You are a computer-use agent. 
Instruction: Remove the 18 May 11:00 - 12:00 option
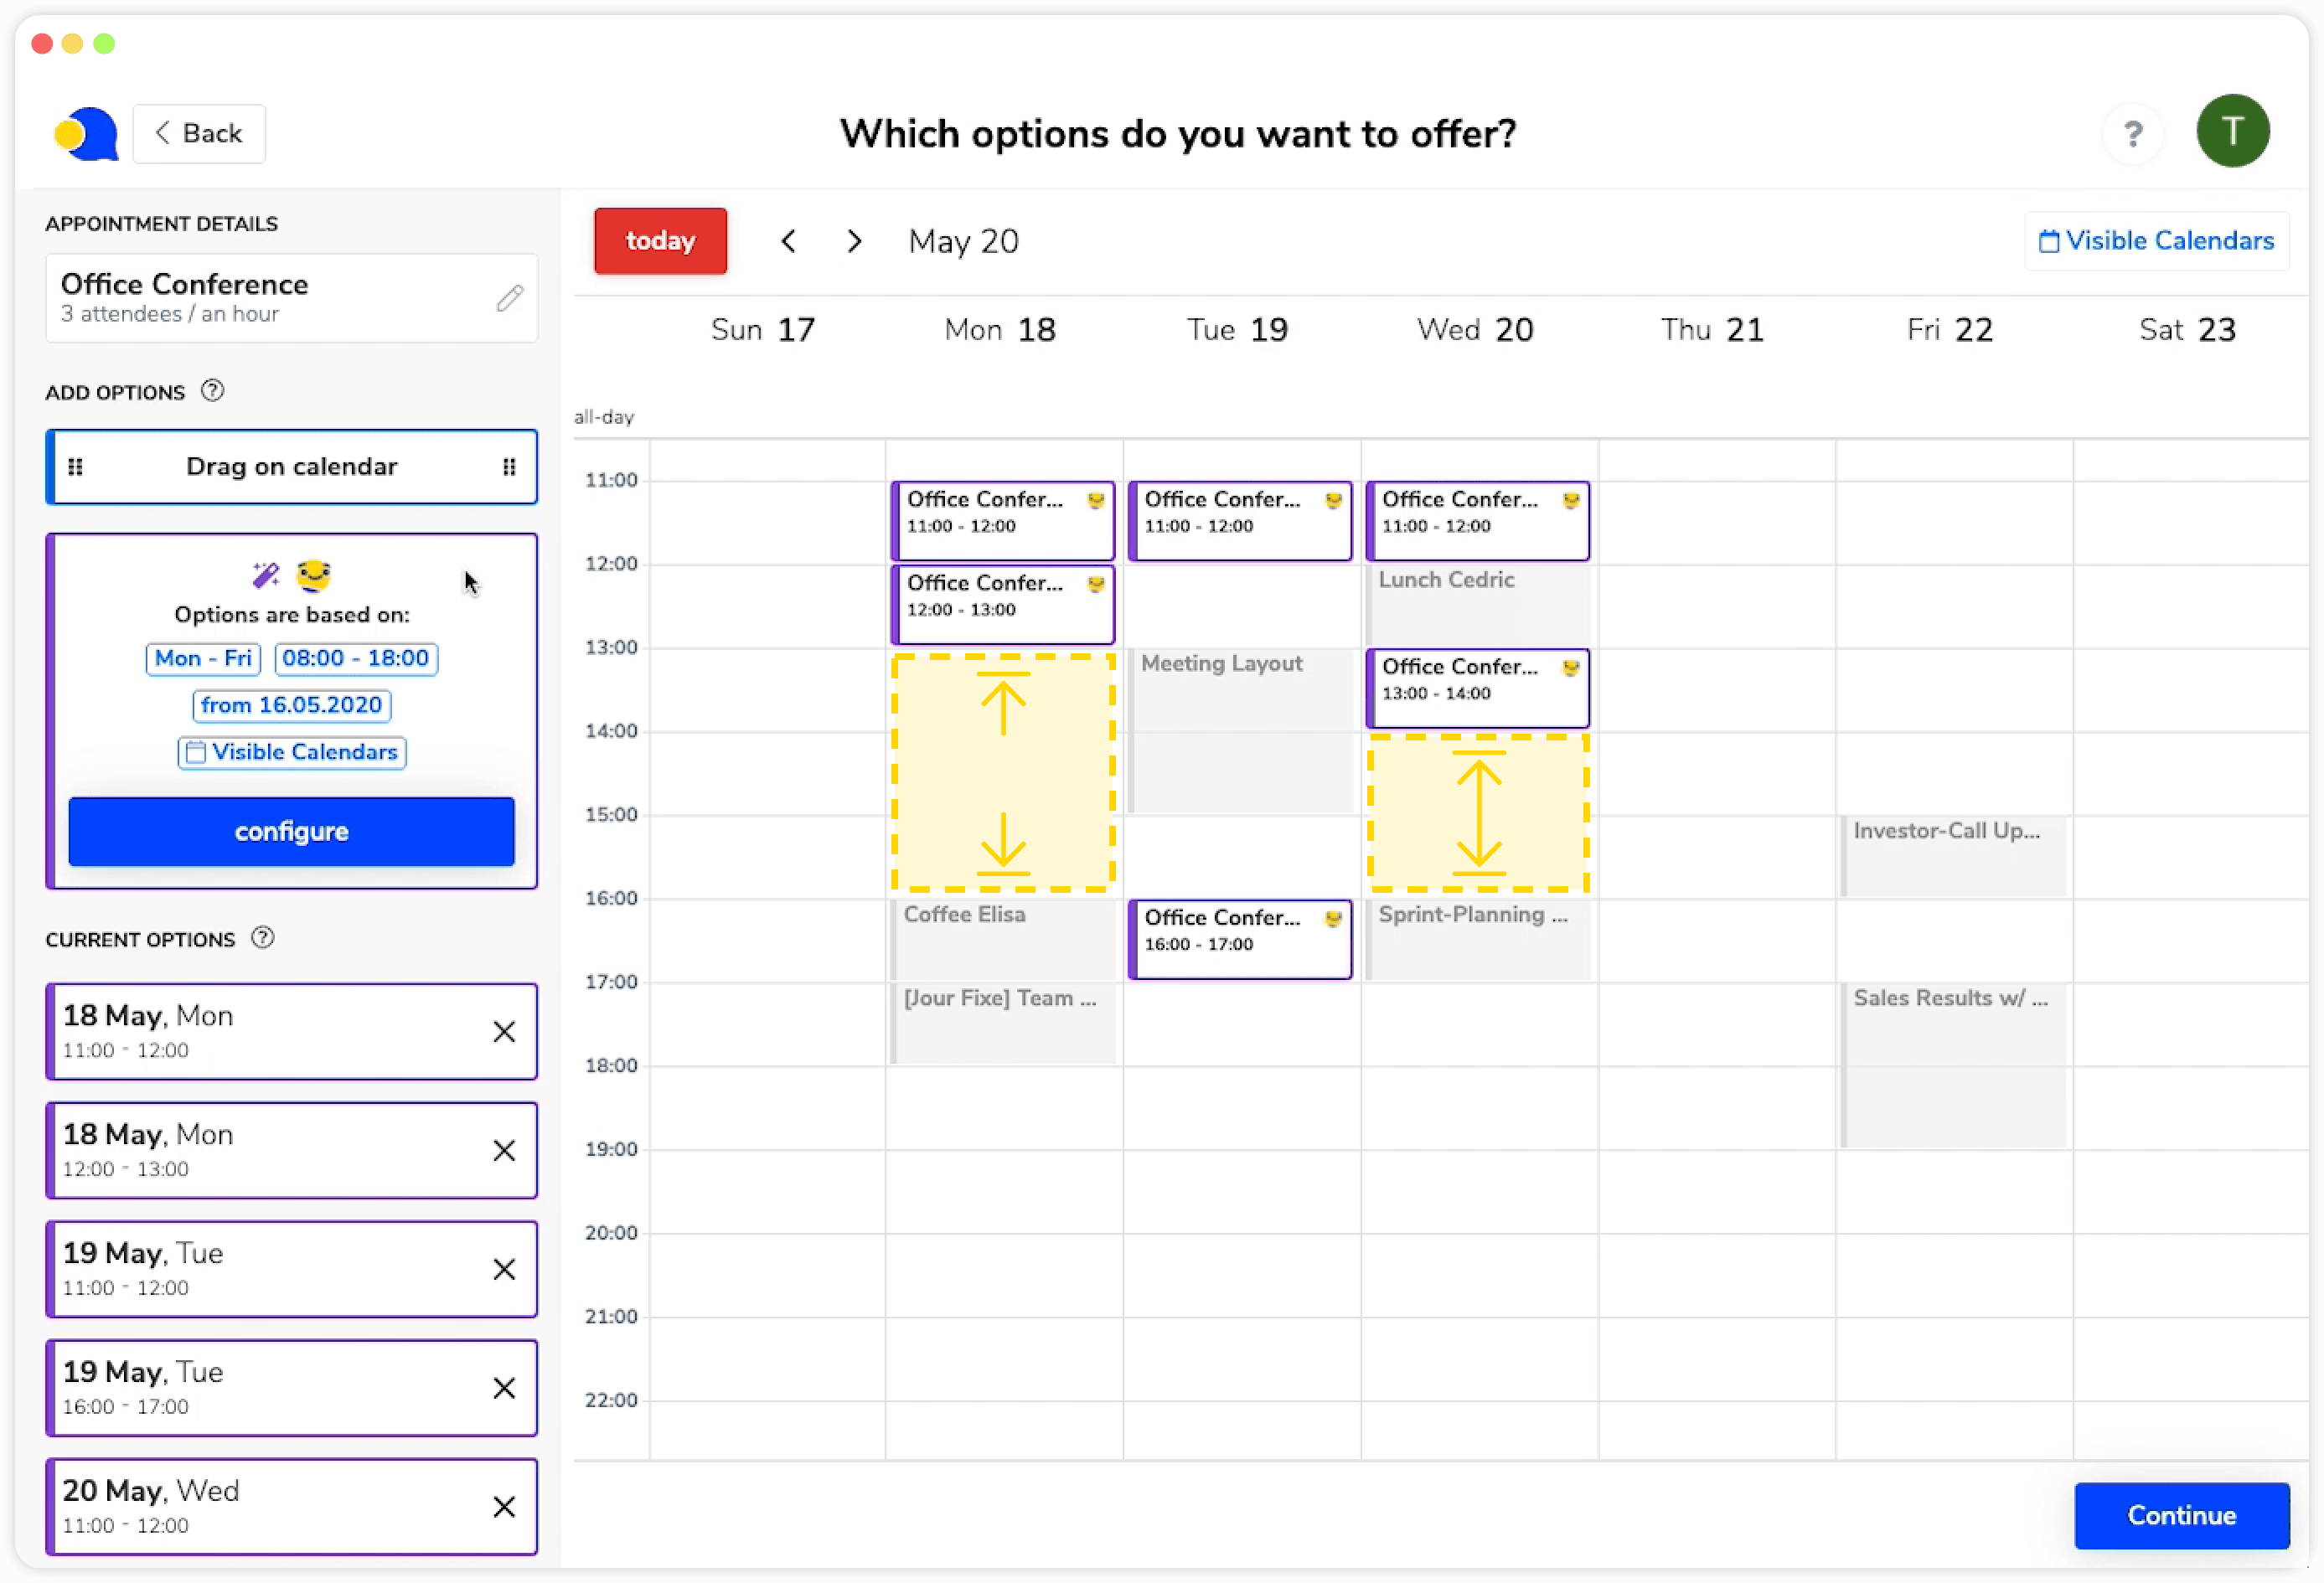click(504, 1032)
